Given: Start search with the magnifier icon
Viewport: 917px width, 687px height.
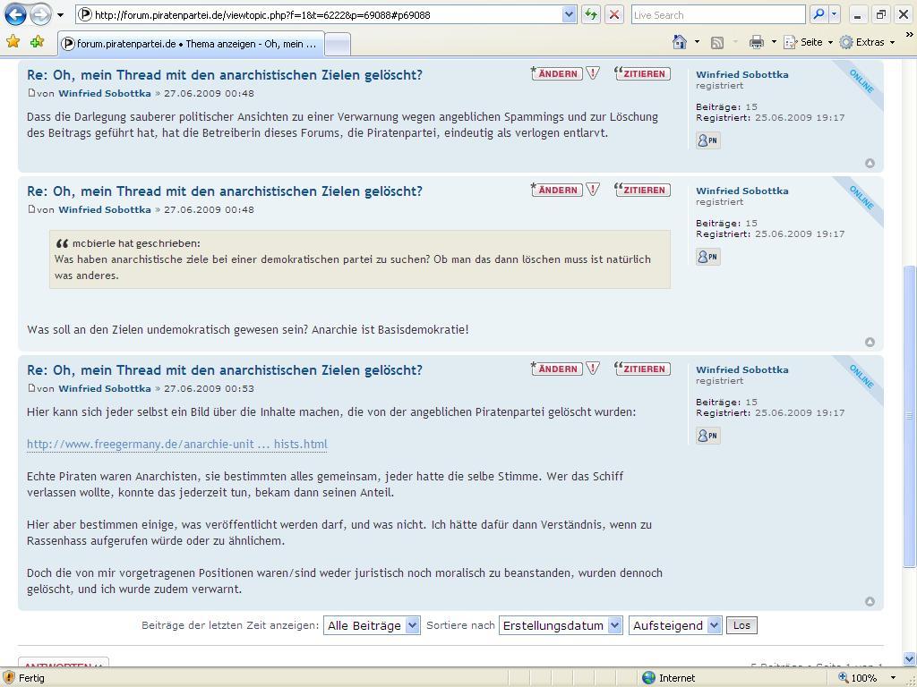Looking at the screenshot, I should pos(818,15).
